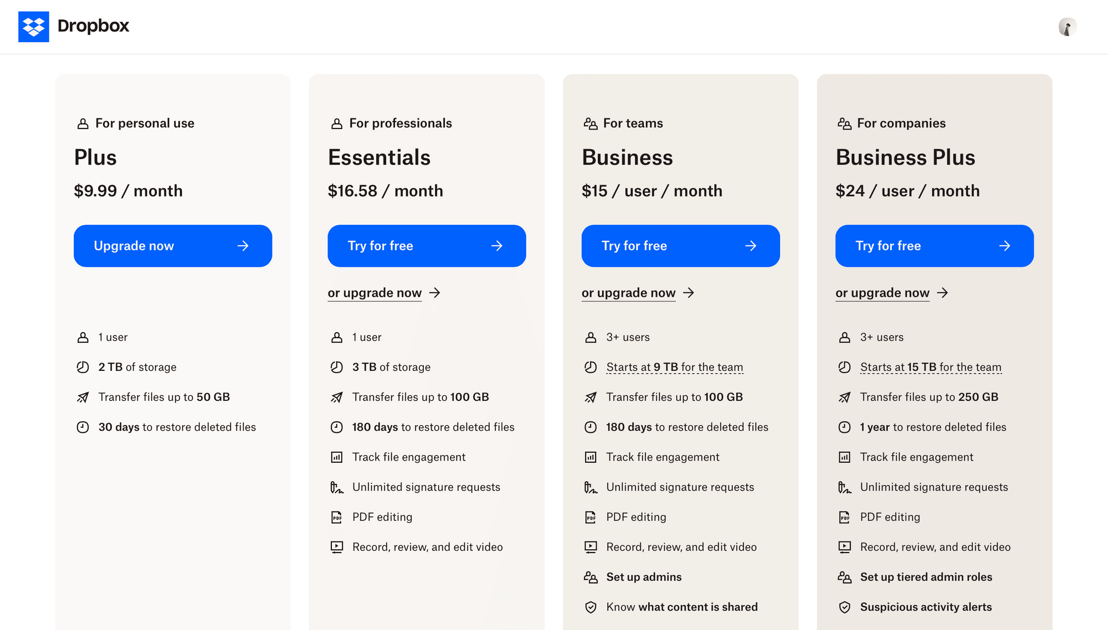The width and height of the screenshot is (1108, 630).
Task: Click the Starts at 15 TB link in Business Plus
Action: (x=930, y=366)
